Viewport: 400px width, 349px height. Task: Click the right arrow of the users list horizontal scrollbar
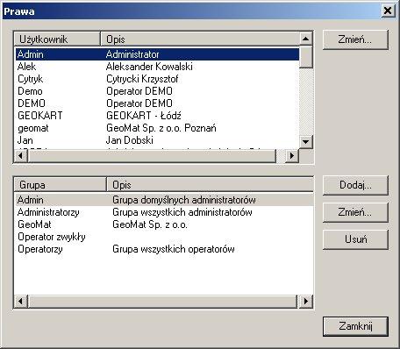(292, 155)
